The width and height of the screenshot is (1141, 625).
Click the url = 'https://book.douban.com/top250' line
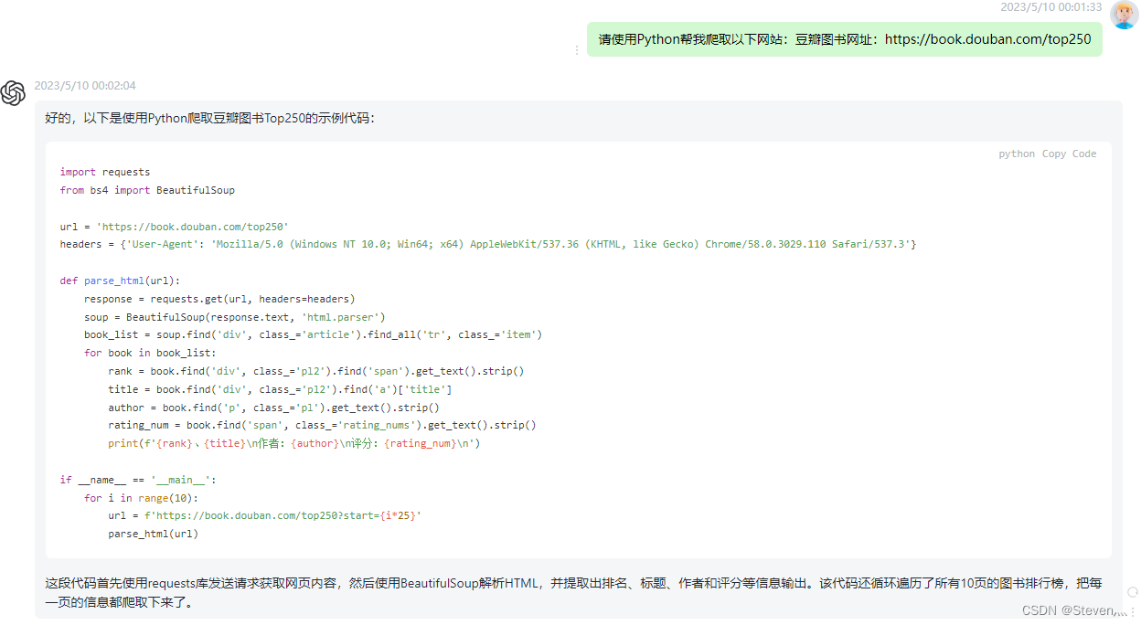(175, 227)
